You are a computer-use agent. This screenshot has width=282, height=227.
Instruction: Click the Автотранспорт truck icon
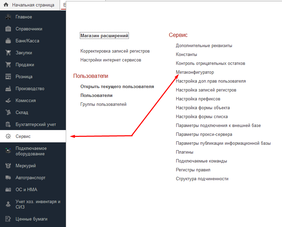tap(8, 178)
